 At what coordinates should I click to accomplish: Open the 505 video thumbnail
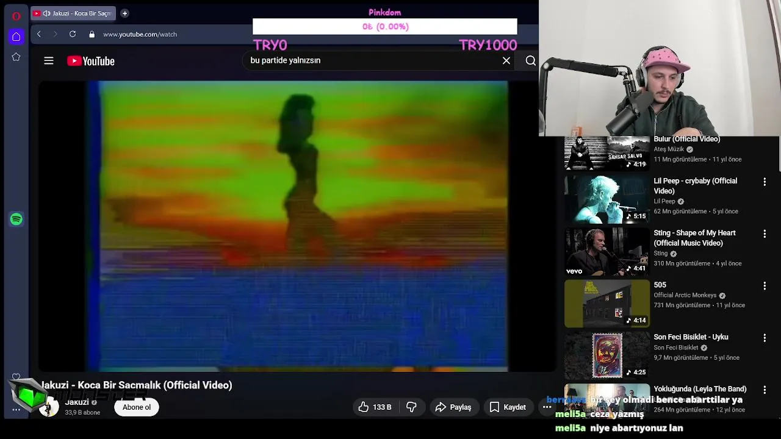click(x=606, y=303)
